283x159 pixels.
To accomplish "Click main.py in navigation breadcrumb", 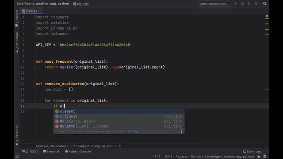I will 83,4.
